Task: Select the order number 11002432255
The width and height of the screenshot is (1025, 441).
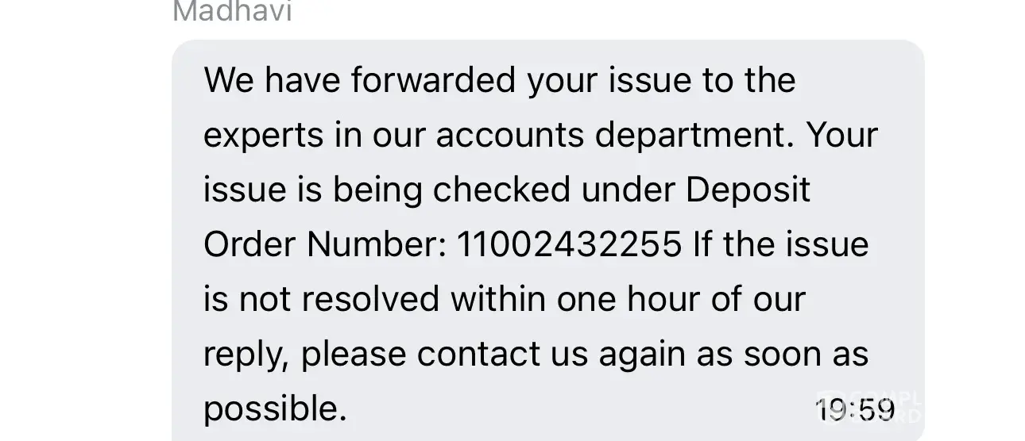Action: (x=569, y=244)
